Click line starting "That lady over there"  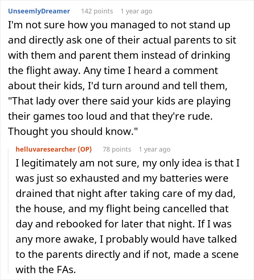tap(119, 101)
